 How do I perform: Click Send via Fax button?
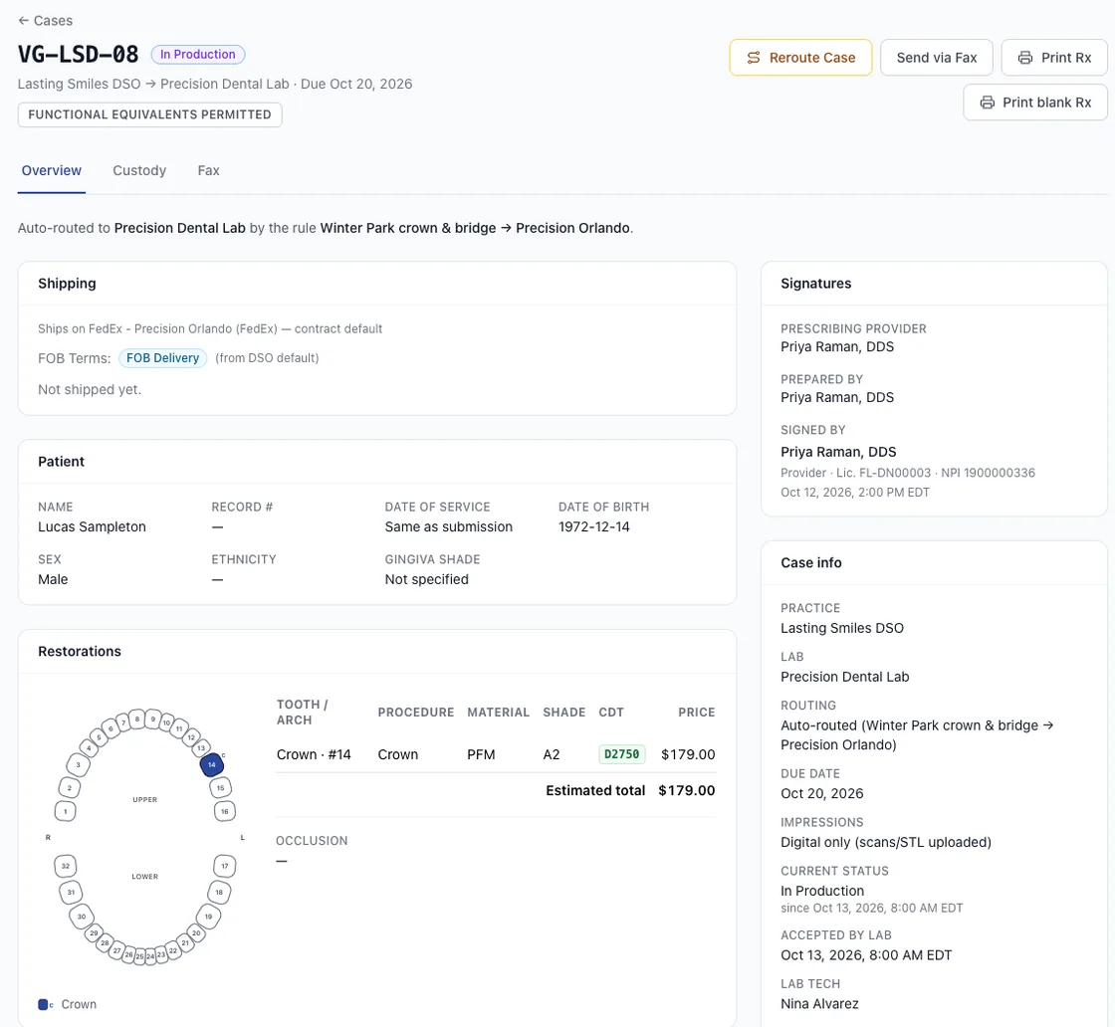click(x=937, y=58)
